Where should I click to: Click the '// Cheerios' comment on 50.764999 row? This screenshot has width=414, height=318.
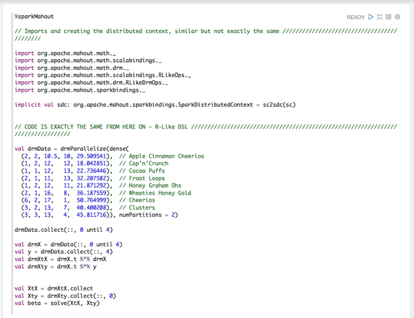click(137, 200)
